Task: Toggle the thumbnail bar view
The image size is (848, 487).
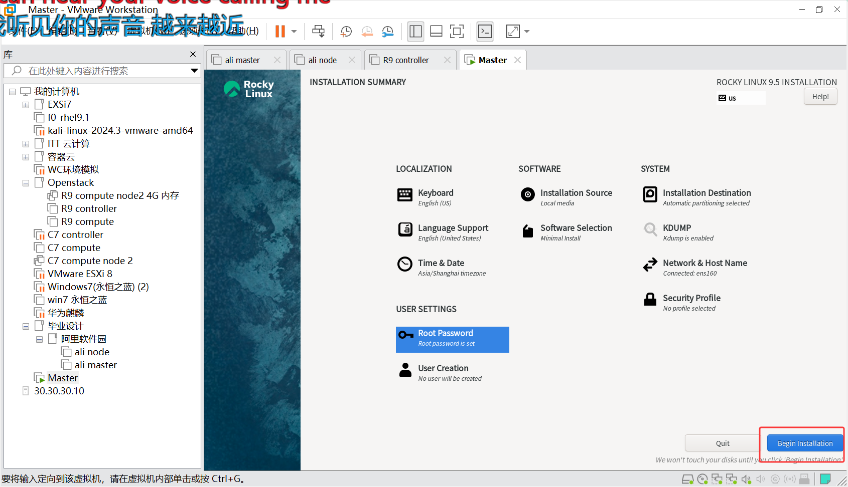Action: click(437, 32)
